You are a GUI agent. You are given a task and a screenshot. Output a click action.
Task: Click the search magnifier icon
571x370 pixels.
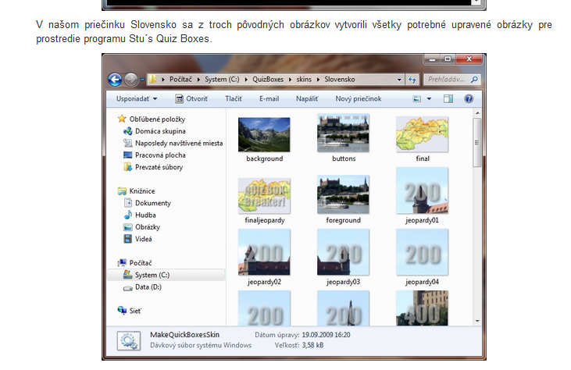click(474, 80)
